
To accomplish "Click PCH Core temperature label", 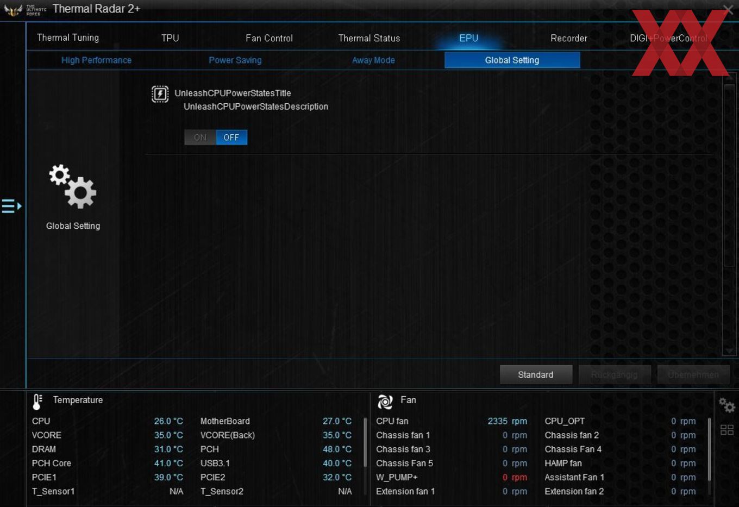I will coord(52,464).
